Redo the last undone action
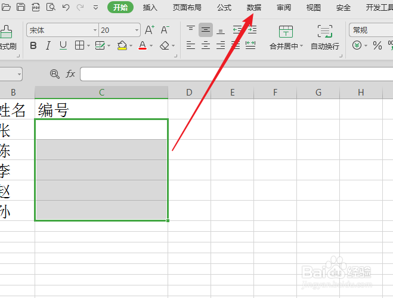This screenshot has height=298, width=393. (x=80, y=7)
